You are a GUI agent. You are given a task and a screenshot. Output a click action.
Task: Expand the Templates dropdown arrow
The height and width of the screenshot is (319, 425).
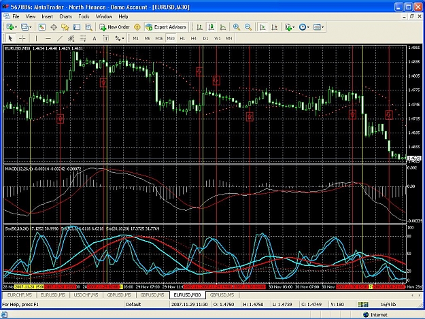[x=322, y=27]
